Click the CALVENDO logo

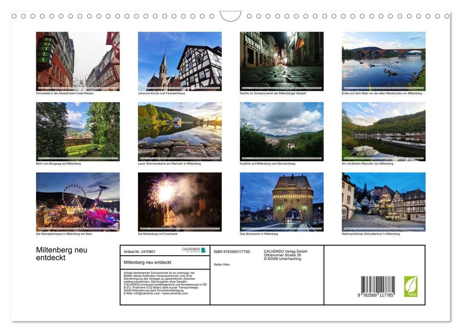point(194,250)
